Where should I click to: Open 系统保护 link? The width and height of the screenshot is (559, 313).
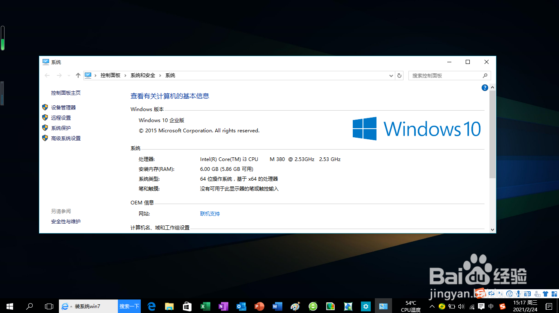(x=61, y=128)
